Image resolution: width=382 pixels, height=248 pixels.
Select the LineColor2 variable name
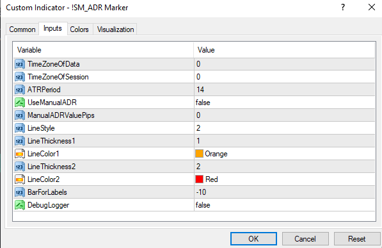(x=44, y=179)
